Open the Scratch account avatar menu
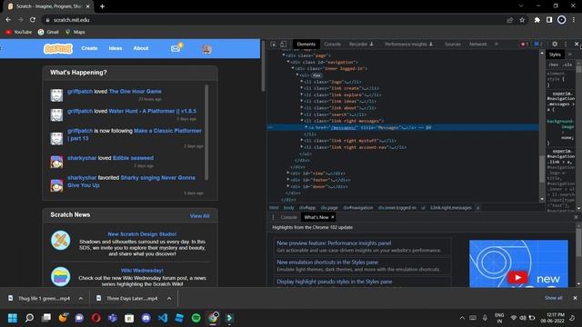This screenshot has width=582, height=327. (x=206, y=49)
